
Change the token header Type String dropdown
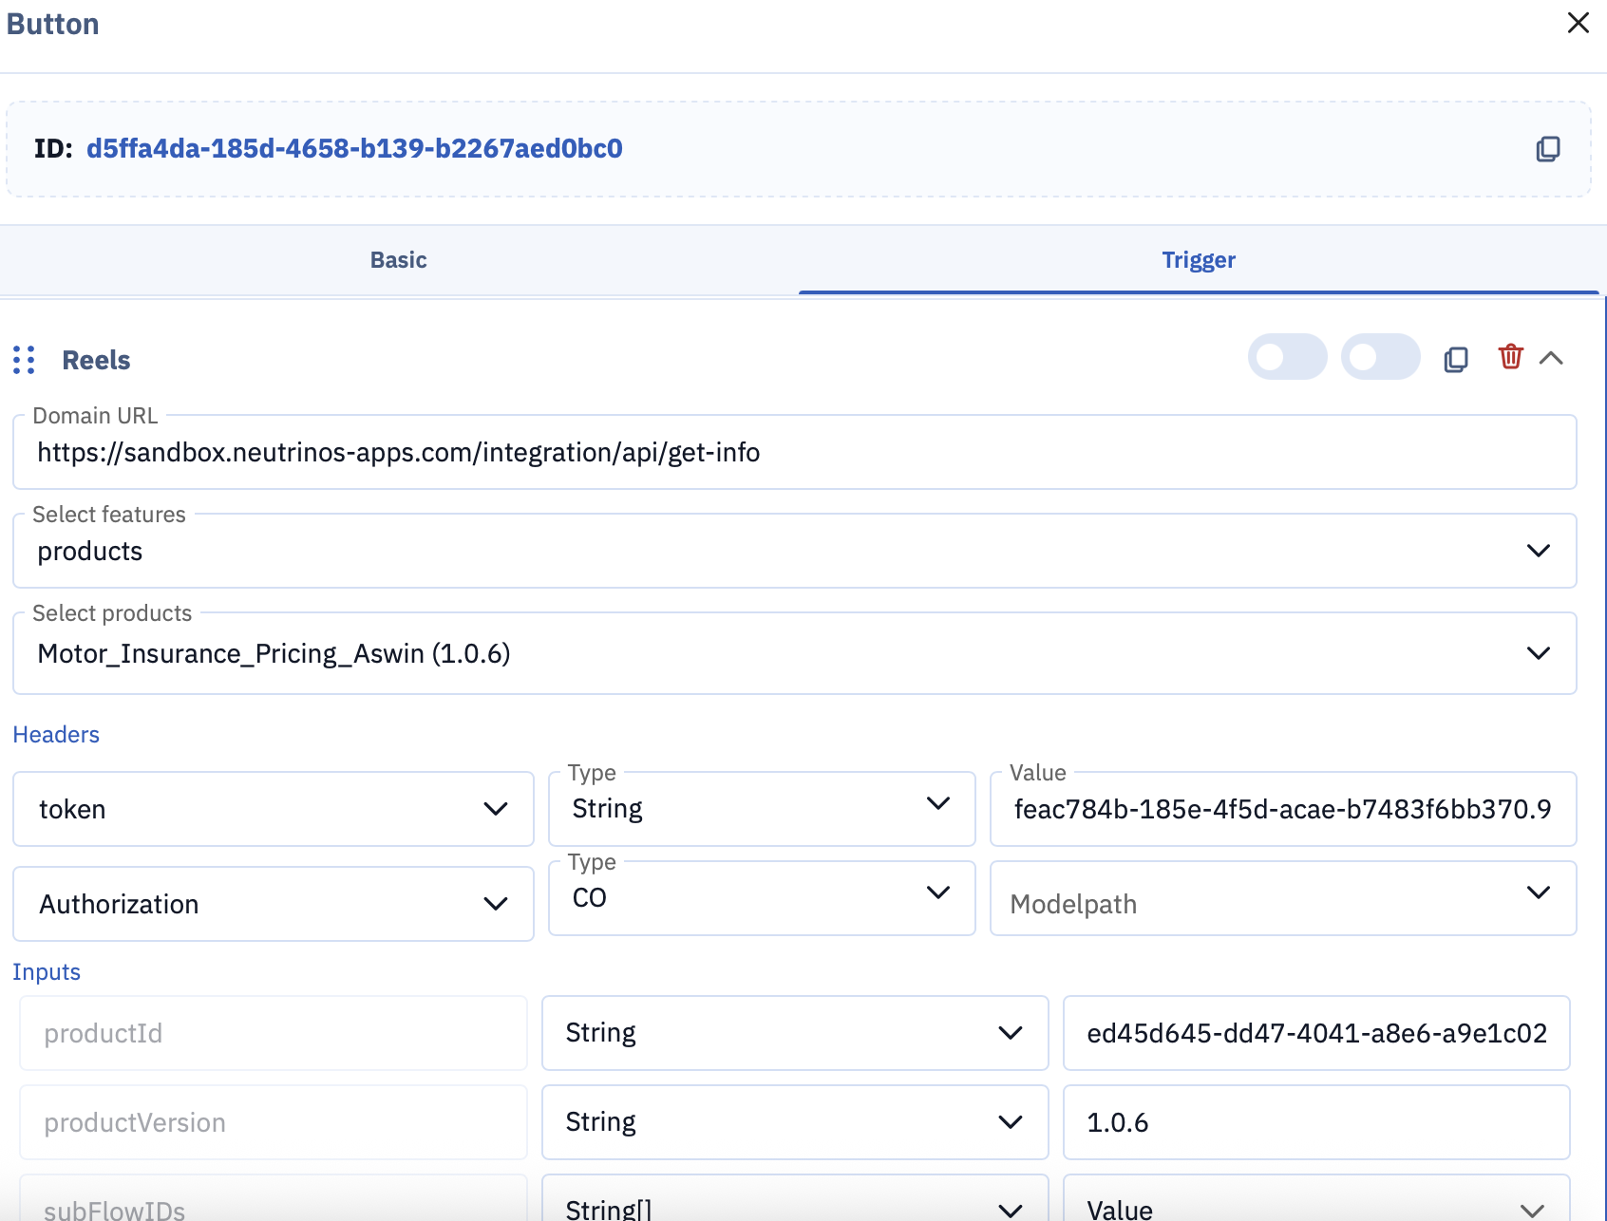pos(762,809)
